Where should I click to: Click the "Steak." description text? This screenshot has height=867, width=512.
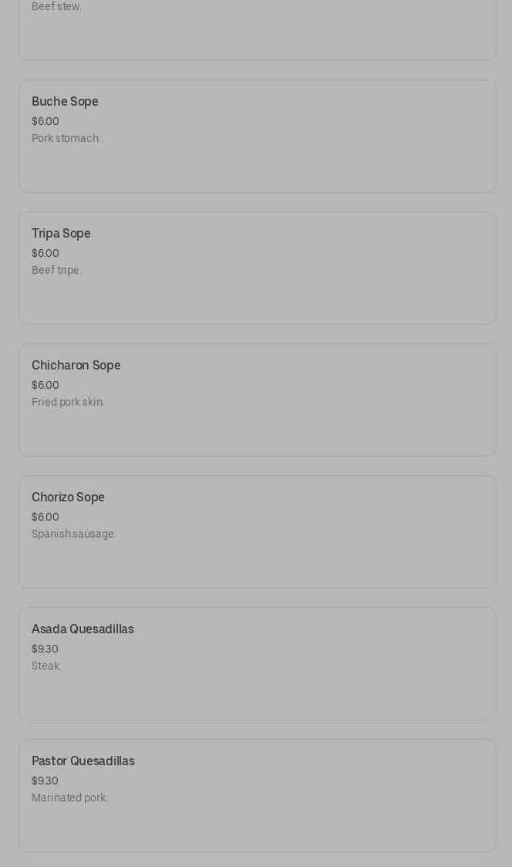pos(46,666)
